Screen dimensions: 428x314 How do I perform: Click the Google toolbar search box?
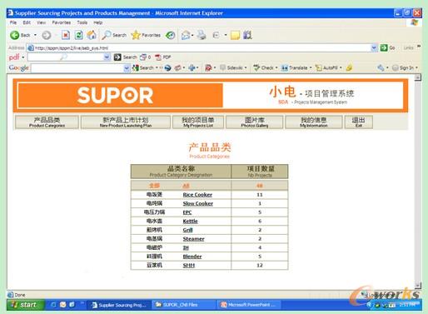click(77, 67)
